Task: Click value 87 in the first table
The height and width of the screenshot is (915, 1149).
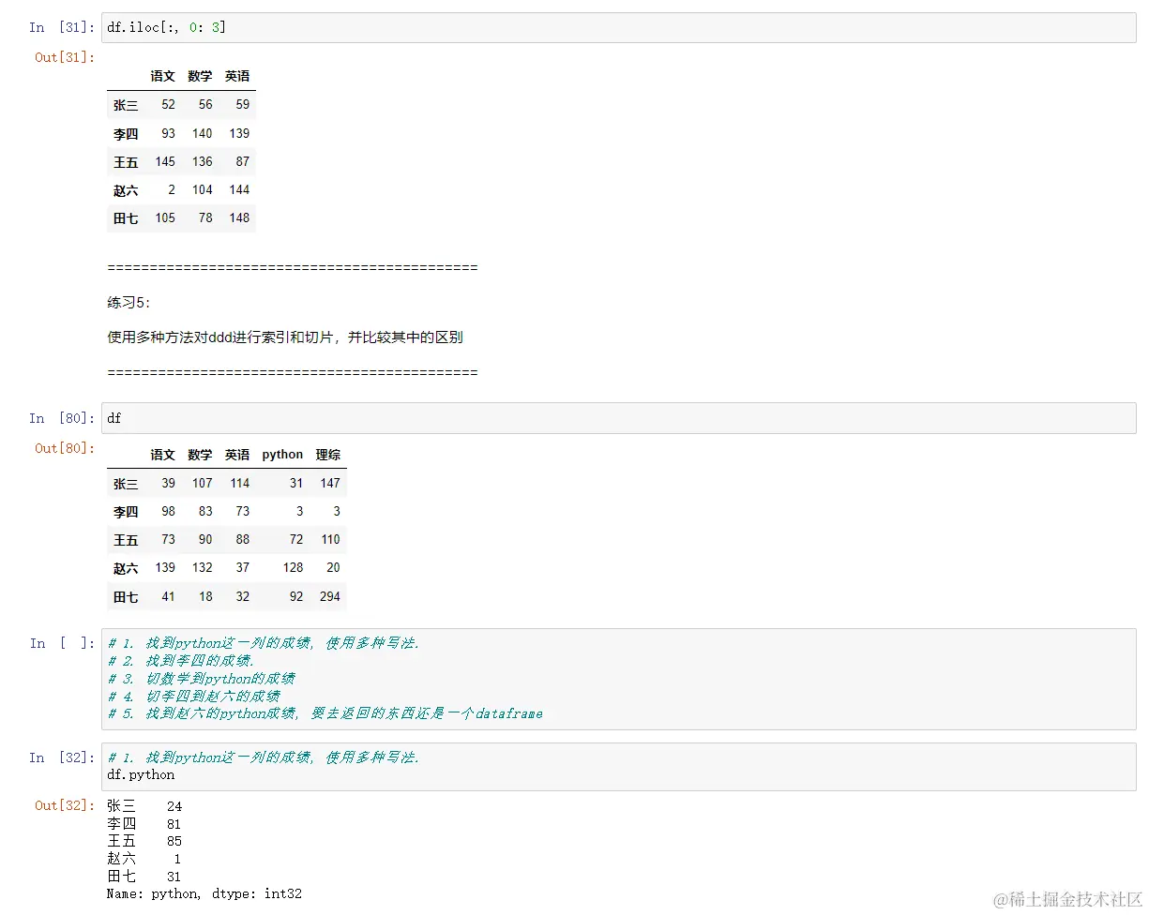Action: tap(243, 161)
